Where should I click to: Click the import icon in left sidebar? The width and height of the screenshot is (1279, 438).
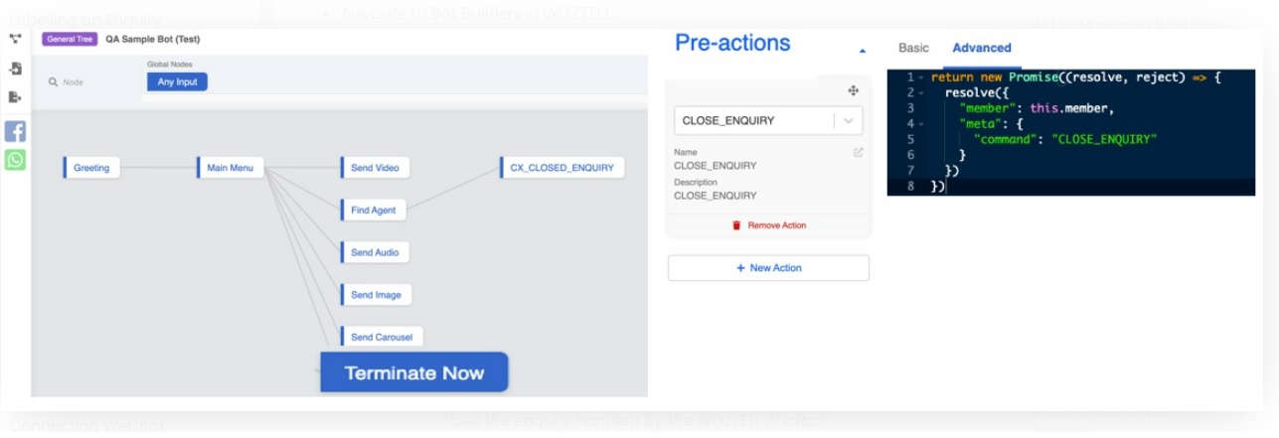click(x=15, y=69)
